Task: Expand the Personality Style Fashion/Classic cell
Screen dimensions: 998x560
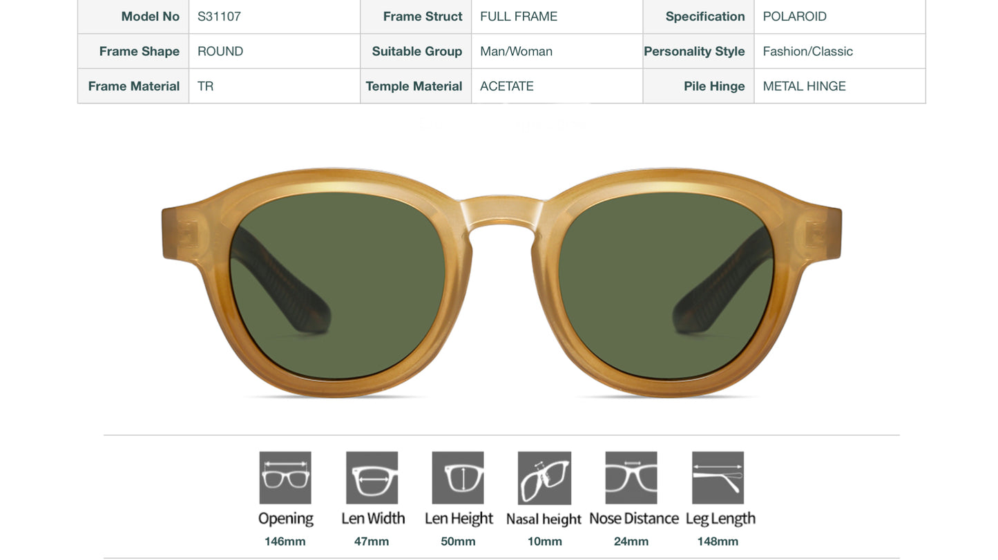Action: pyautogui.click(x=808, y=50)
